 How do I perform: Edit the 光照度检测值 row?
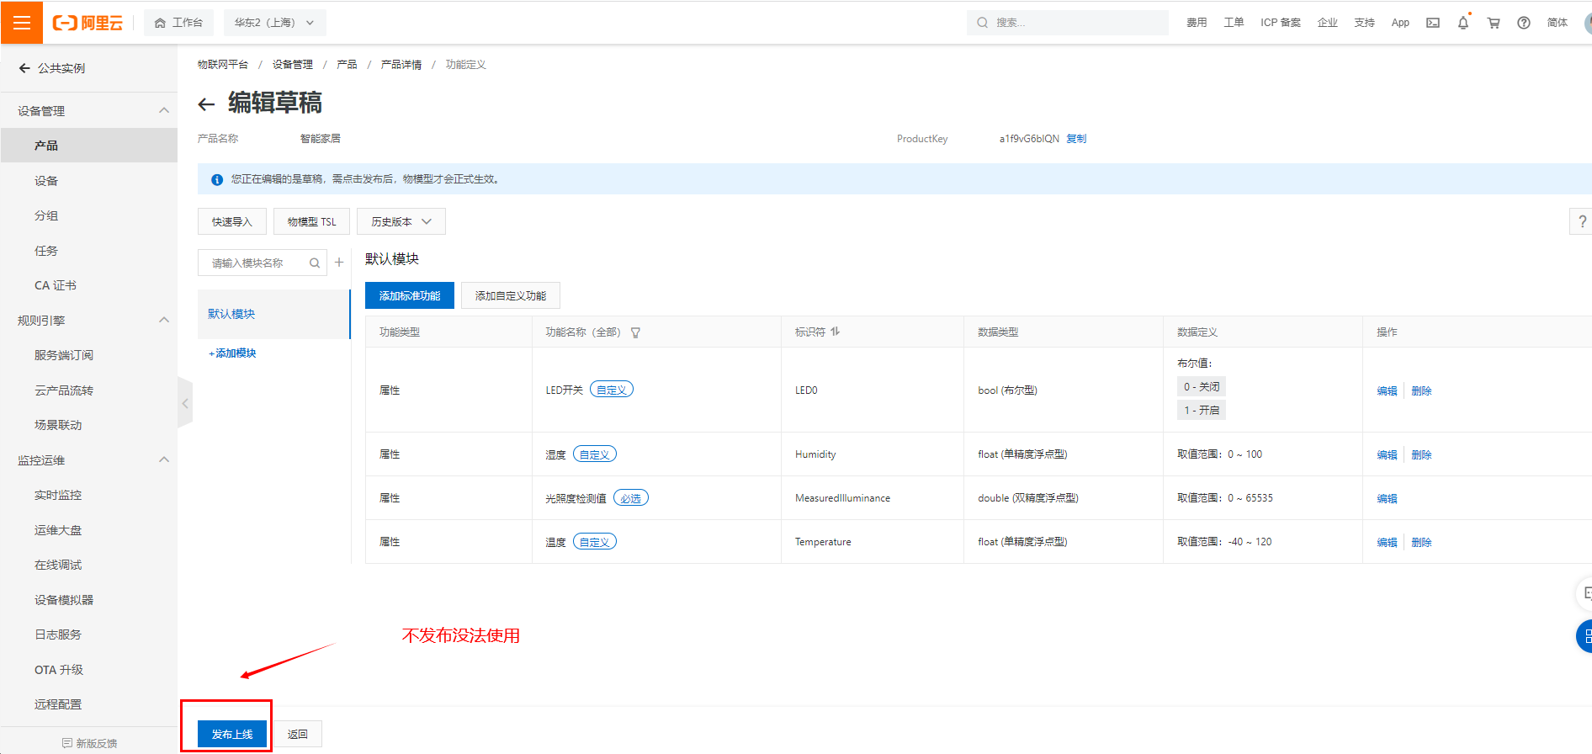(x=1387, y=498)
